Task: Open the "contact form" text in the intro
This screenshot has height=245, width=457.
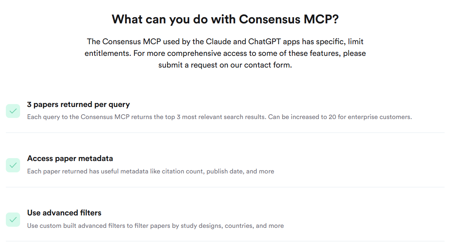Action: coord(268,65)
